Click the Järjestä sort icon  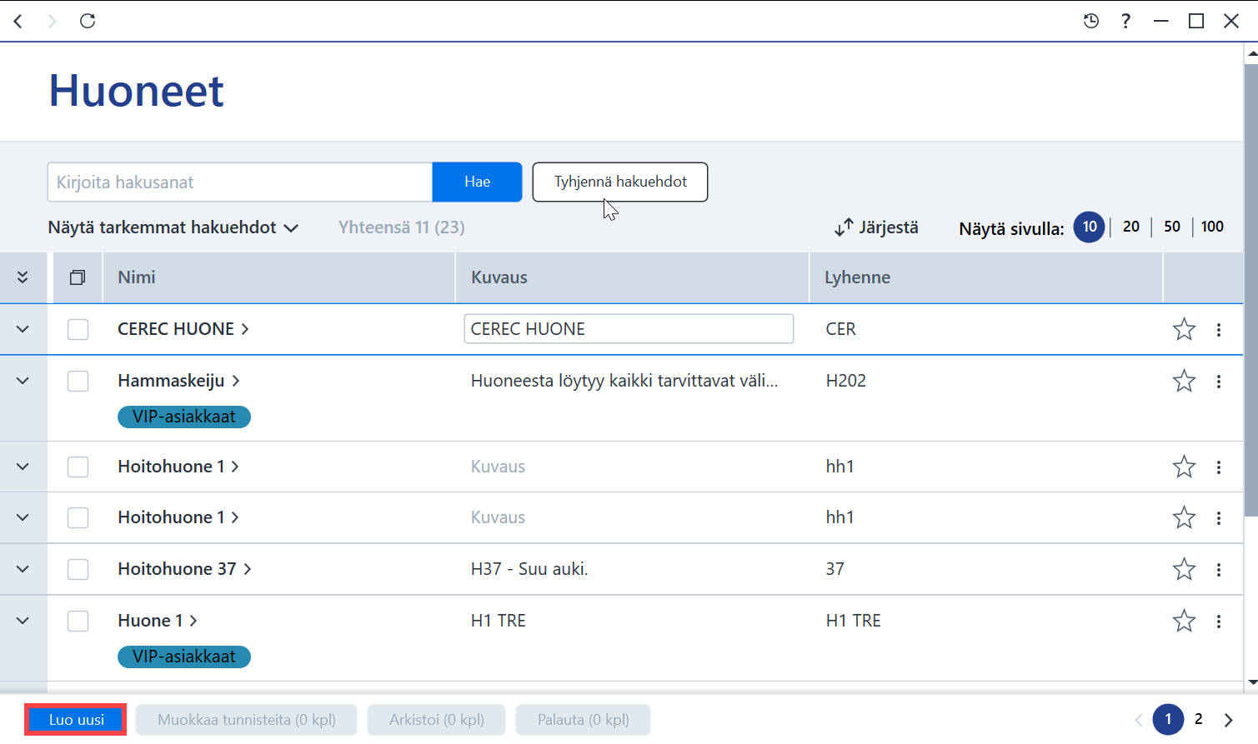pyautogui.click(x=844, y=227)
